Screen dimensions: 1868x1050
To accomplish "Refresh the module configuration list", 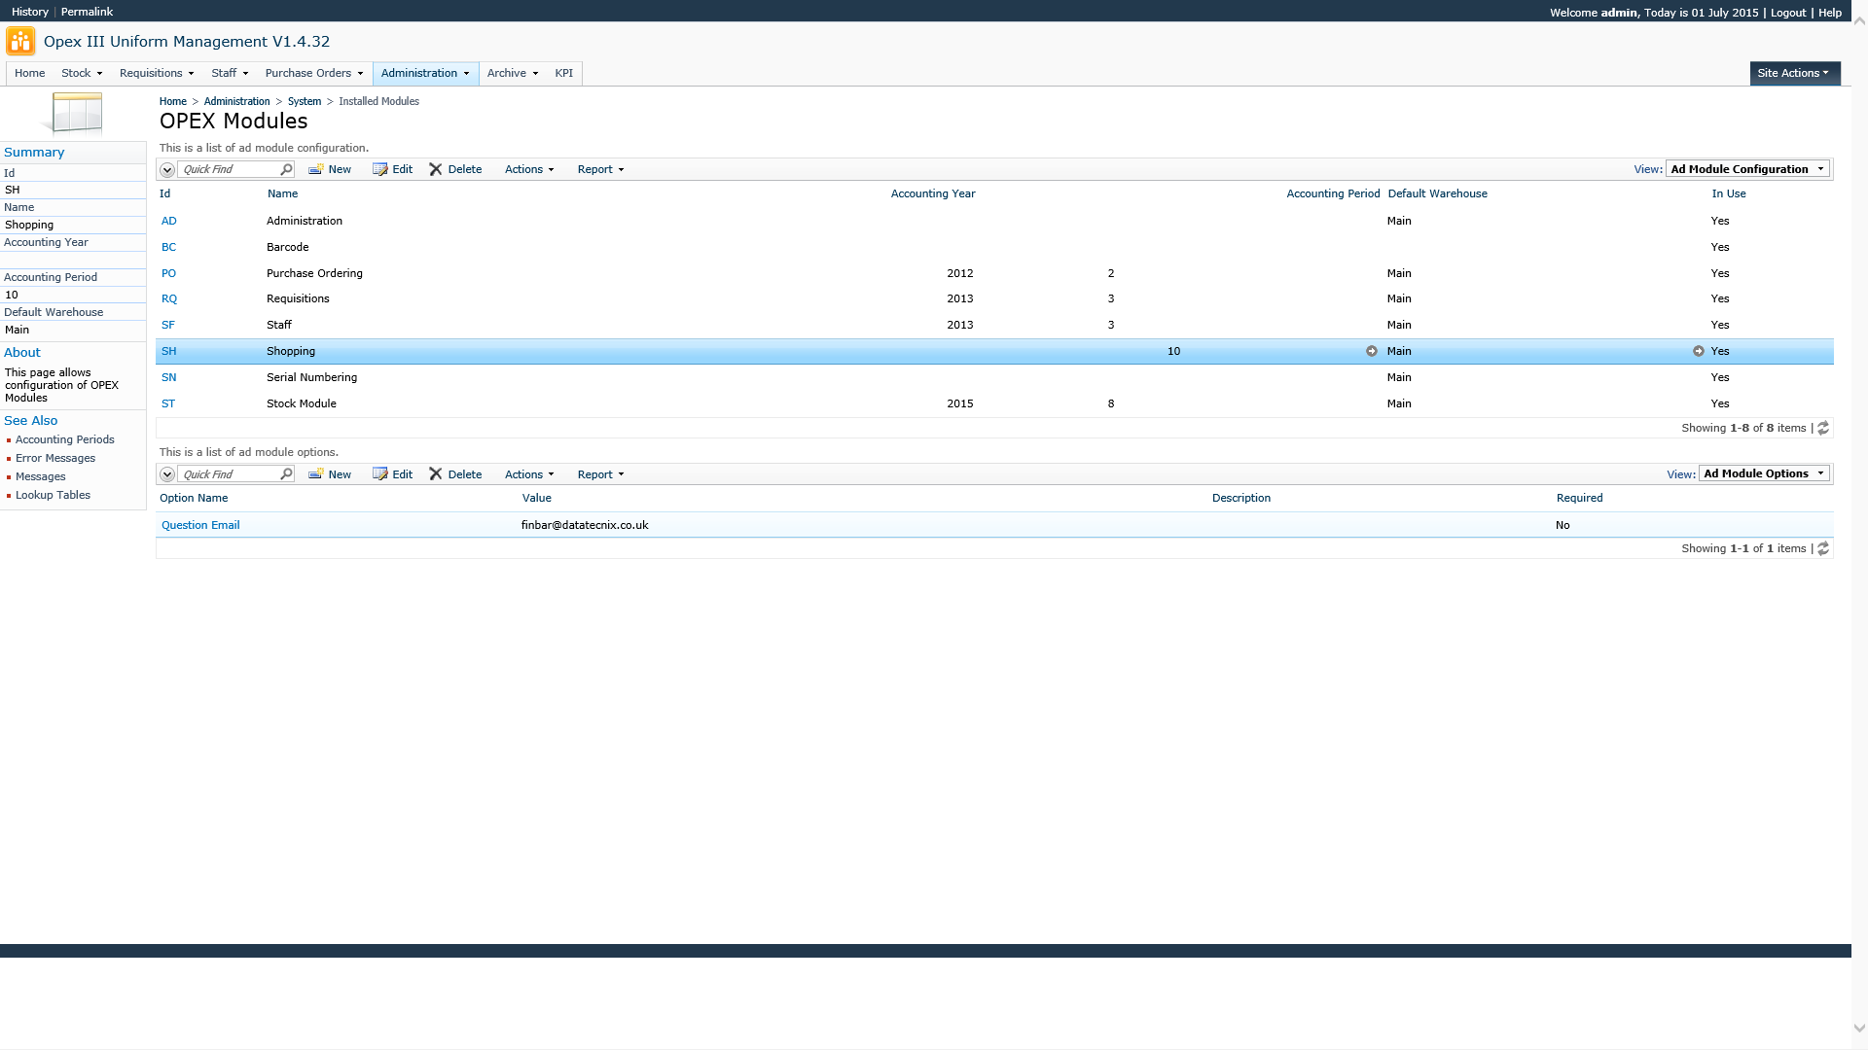I will point(1823,429).
